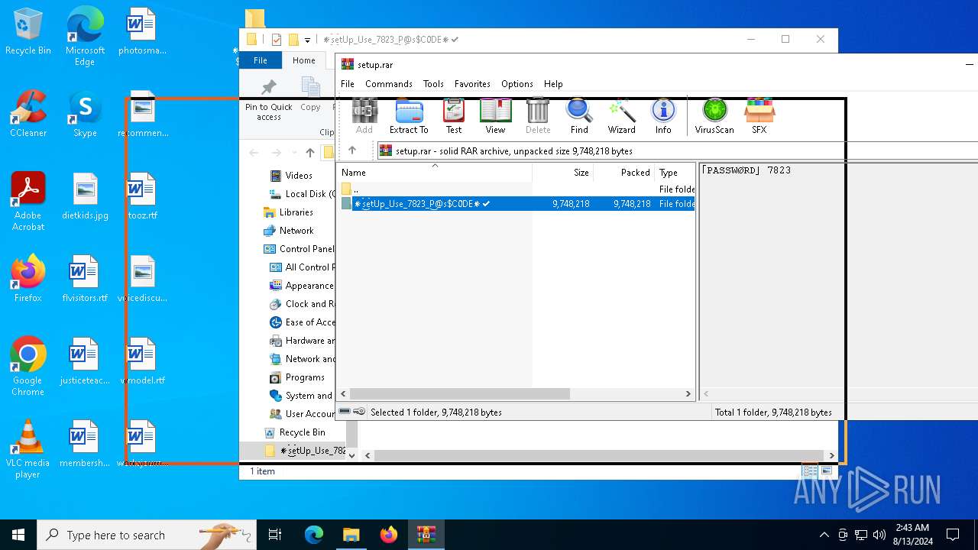Sort by the Type column header
The image size is (978, 550).
coord(675,173)
